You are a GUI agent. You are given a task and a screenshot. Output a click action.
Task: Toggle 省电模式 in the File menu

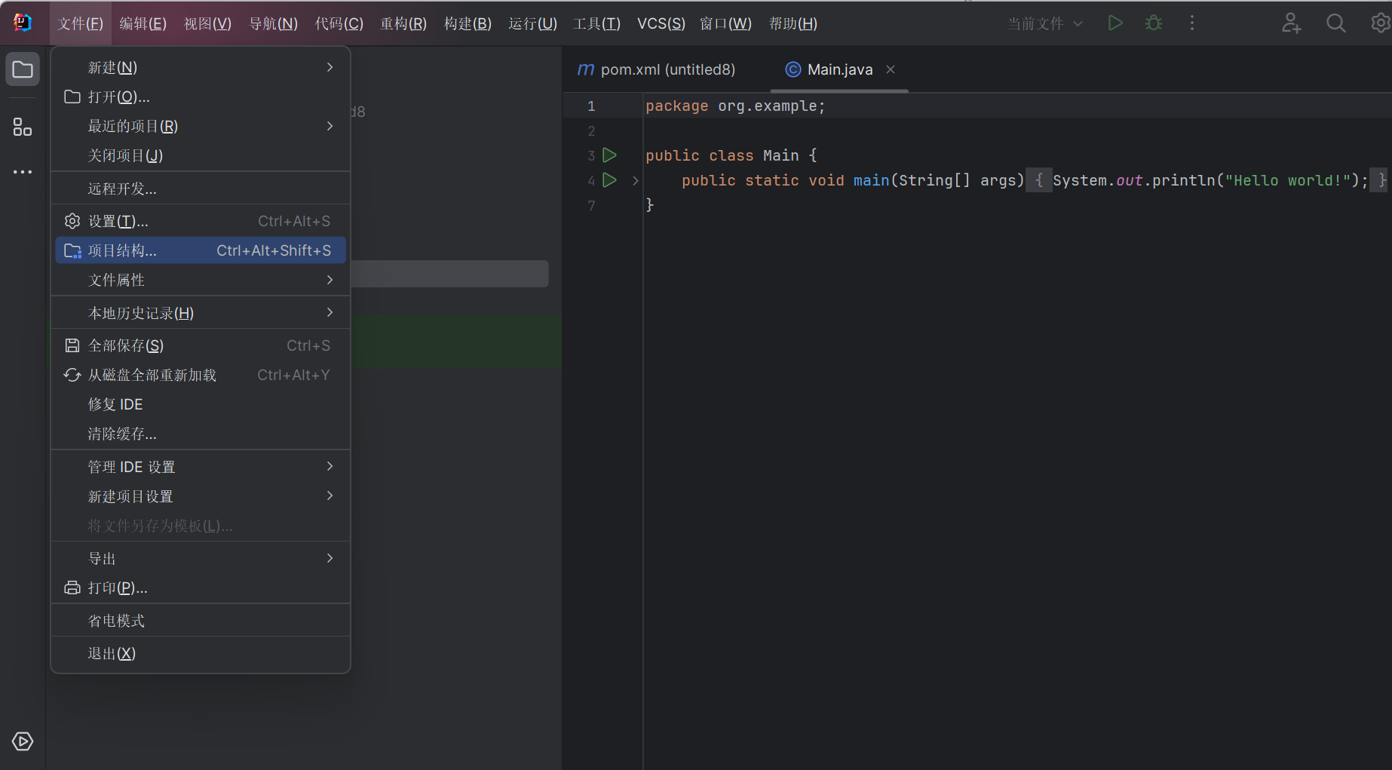[x=201, y=621]
